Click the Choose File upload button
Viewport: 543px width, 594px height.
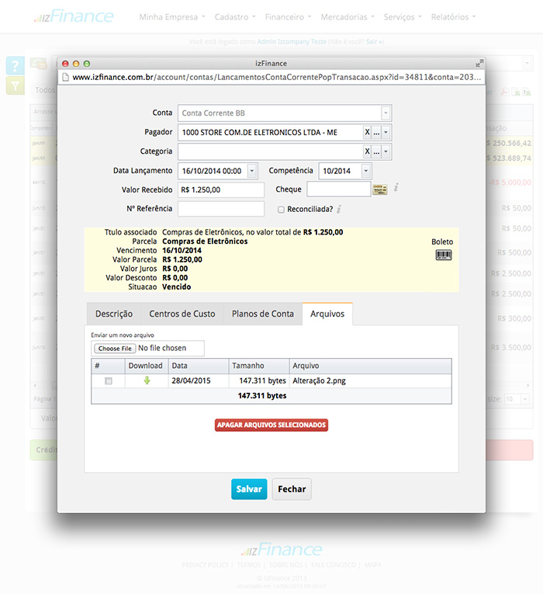(x=115, y=349)
